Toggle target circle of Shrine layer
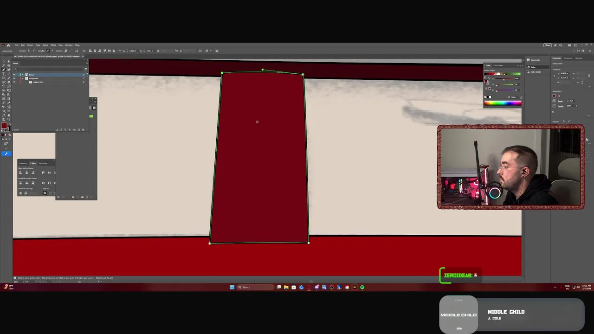The image size is (594, 334). (x=84, y=75)
